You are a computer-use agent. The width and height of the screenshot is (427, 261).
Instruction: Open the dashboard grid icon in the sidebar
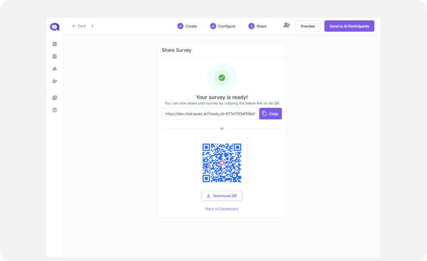55,44
